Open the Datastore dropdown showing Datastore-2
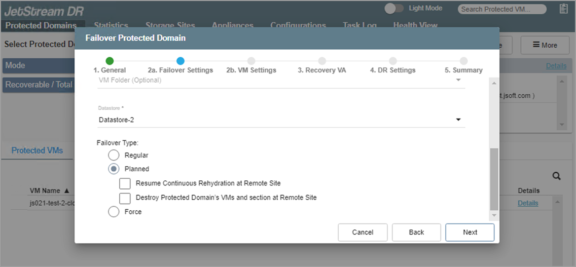The width and height of the screenshot is (576, 267). [x=281, y=120]
